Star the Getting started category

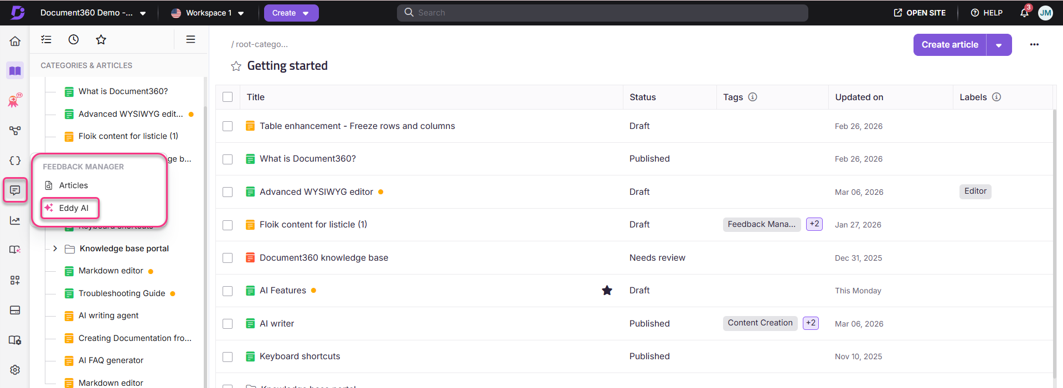point(236,66)
